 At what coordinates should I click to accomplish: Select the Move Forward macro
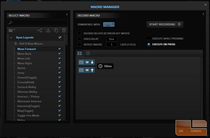pos(27,49)
